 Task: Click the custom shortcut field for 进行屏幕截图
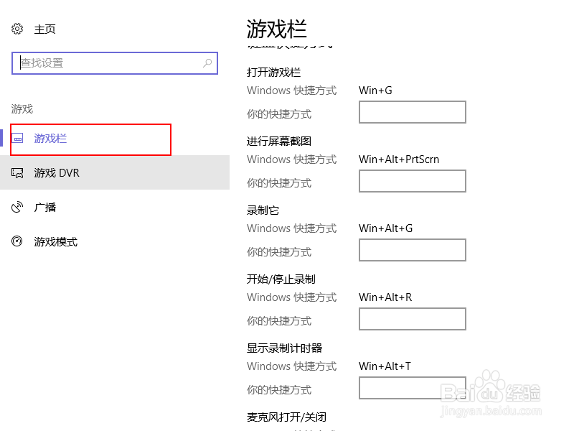pos(412,181)
